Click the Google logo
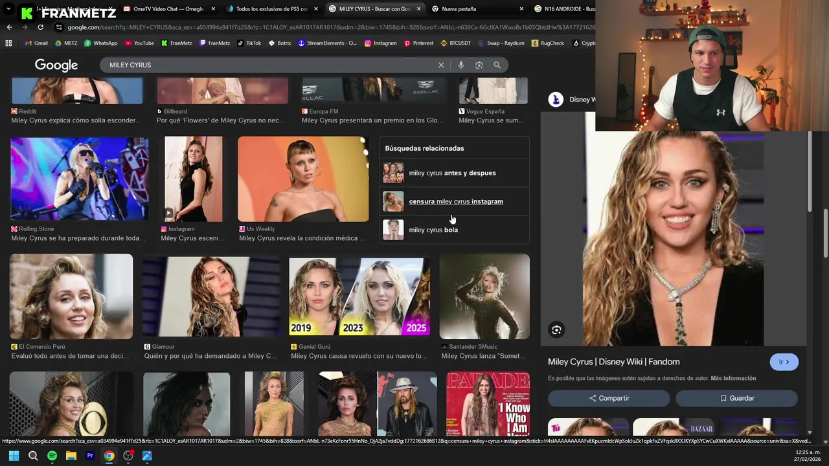Image resolution: width=829 pixels, height=466 pixels. coord(56,65)
